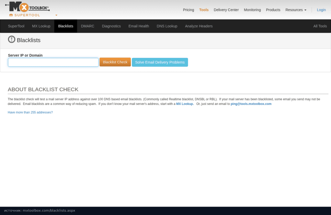Click the SUPERTOOL label under the logo

point(27,15)
